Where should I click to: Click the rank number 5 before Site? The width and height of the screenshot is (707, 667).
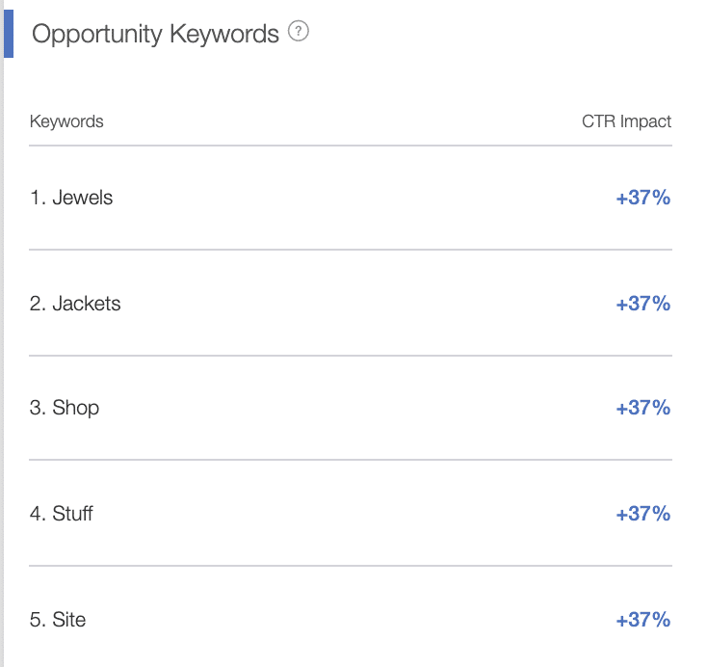38,620
